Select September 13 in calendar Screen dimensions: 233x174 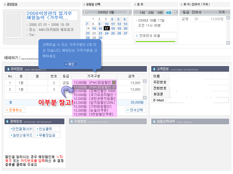pyautogui.click(x=125, y=24)
